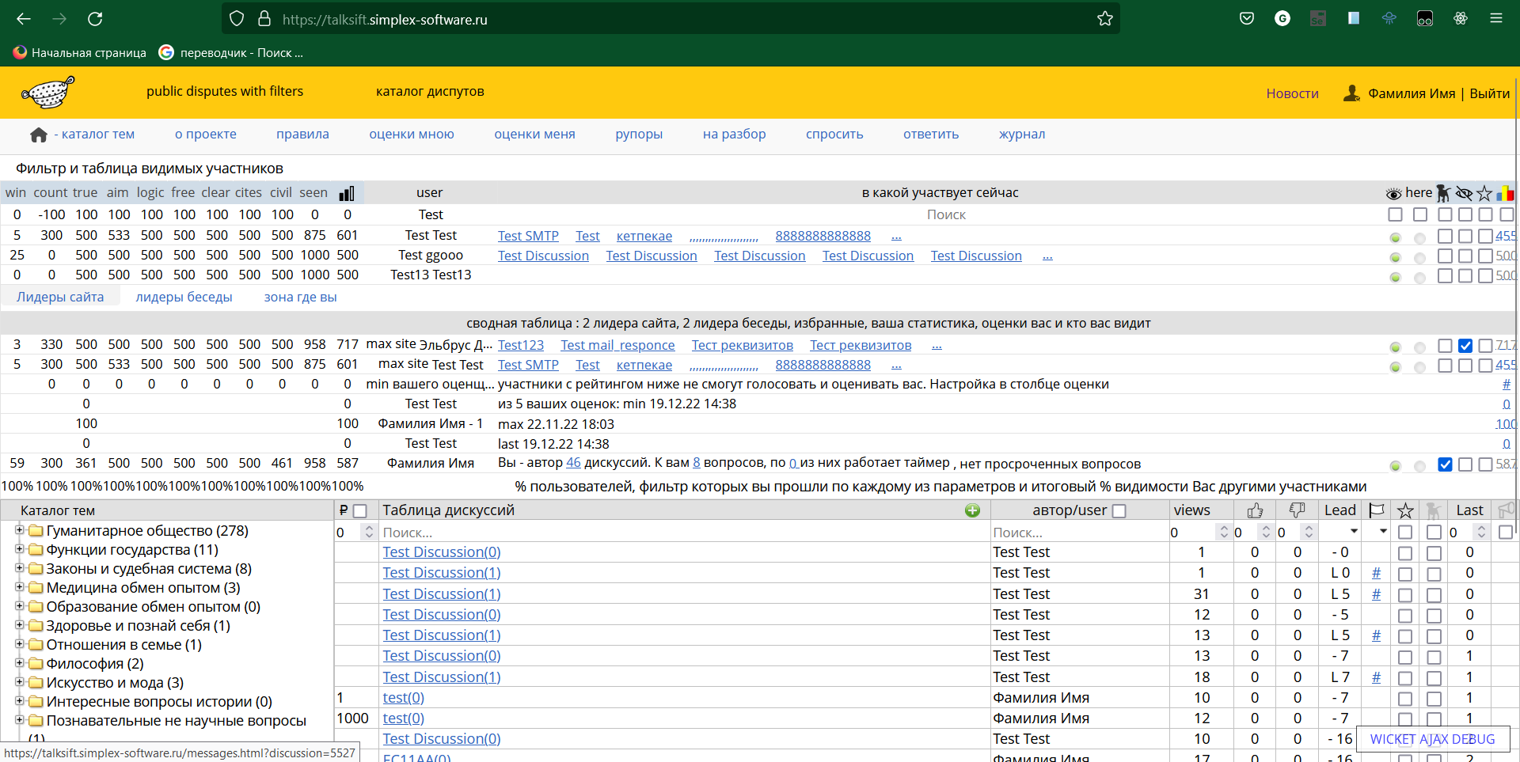Image resolution: width=1520 pixels, height=762 pixels.
Task: Open 'о проекте' menu item
Action: [x=206, y=135]
